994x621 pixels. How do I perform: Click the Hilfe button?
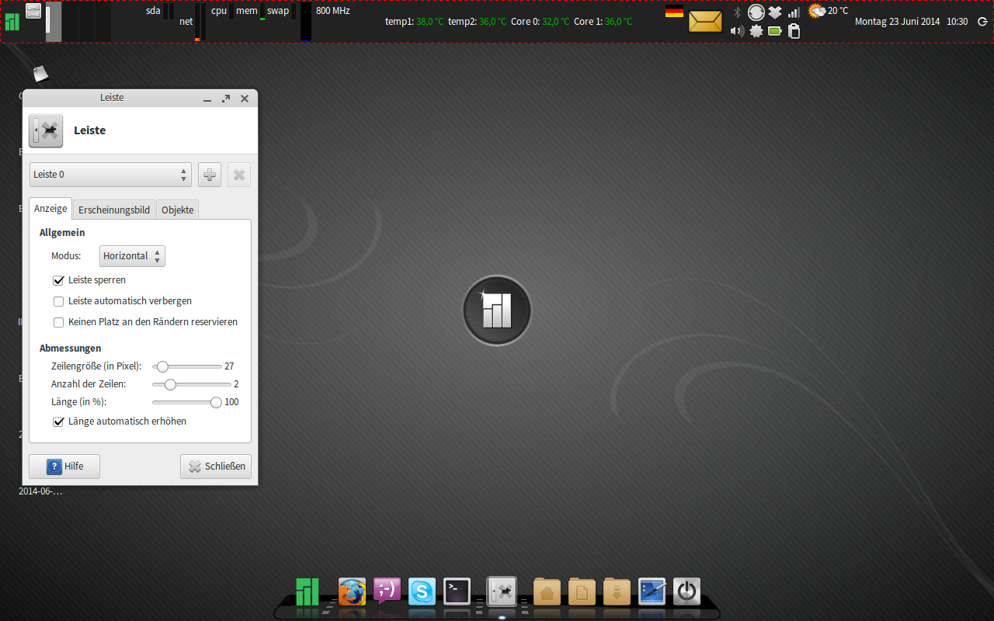pyautogui.click(x=64, y=467)
